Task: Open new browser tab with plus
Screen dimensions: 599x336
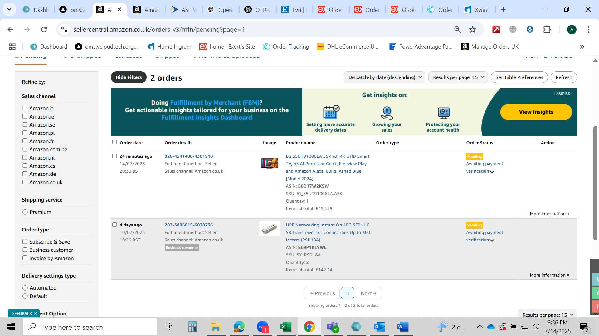Action: [x=503, y=10]
